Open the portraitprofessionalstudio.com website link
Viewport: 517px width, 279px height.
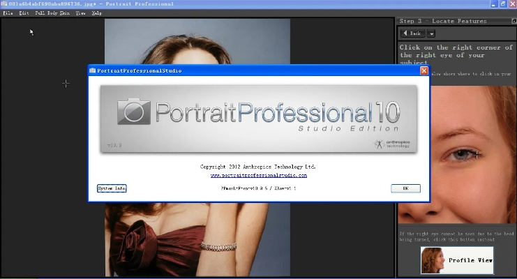(x=259, y=176)
